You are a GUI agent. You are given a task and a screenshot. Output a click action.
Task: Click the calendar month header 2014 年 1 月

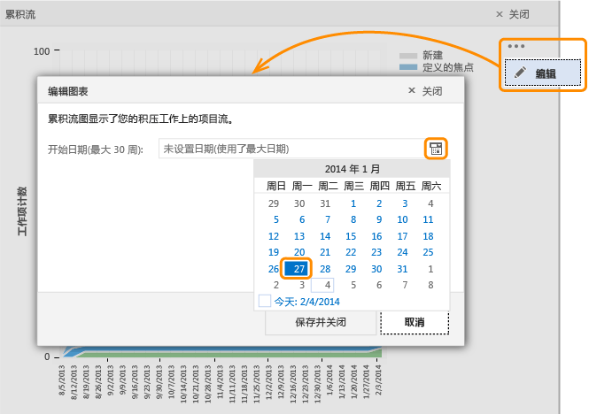pos(352,169)
